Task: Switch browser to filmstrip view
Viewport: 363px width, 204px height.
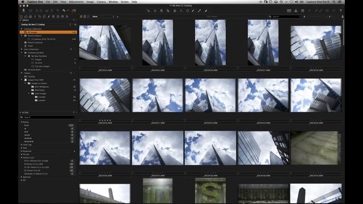Action: pyautogui.click(x=88, y=16)
